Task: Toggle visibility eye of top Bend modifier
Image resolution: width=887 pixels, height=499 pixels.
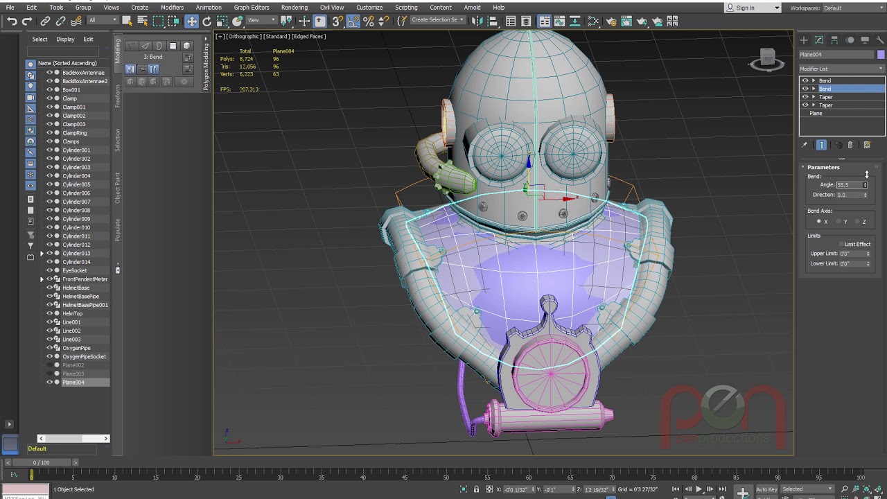Action: point(805,80)
